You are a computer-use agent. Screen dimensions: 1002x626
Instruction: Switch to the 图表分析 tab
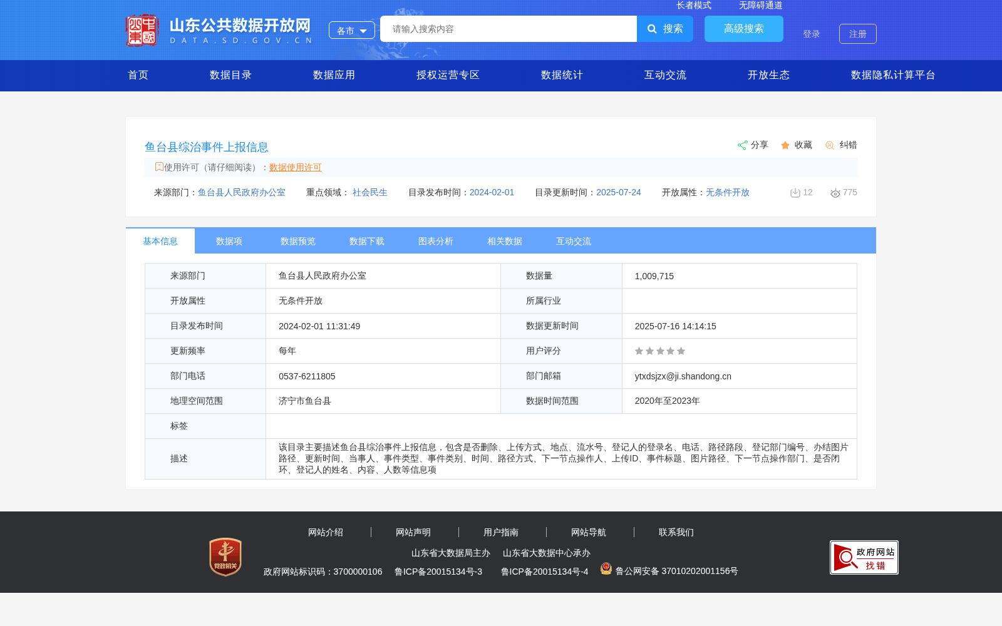click(x=436, y=241)
